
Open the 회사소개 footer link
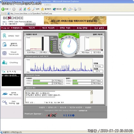[x=63, y=107]
